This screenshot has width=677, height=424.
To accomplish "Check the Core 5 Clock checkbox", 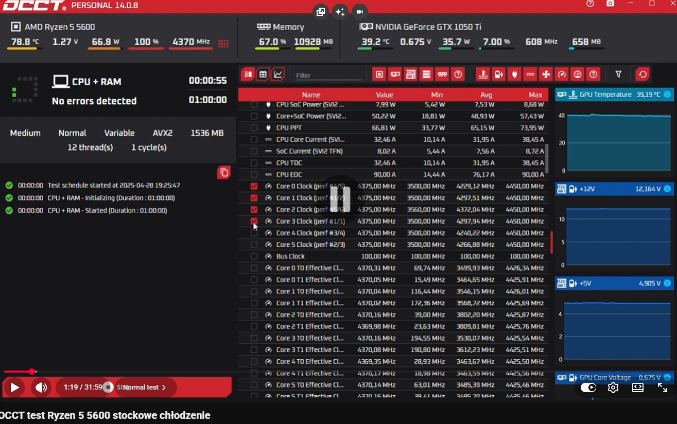I will (x=254, y=245).
